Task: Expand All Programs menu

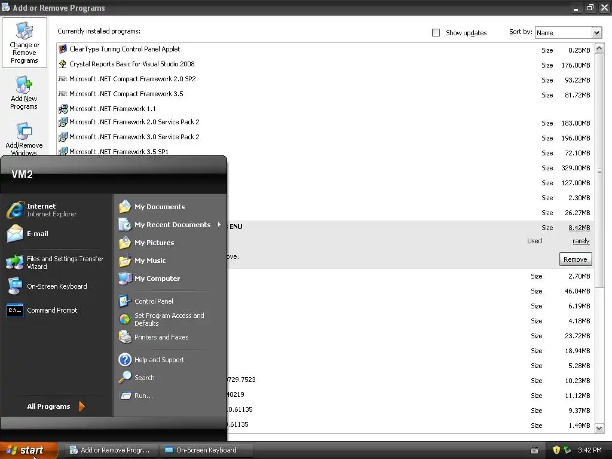Action: [56, 406]
